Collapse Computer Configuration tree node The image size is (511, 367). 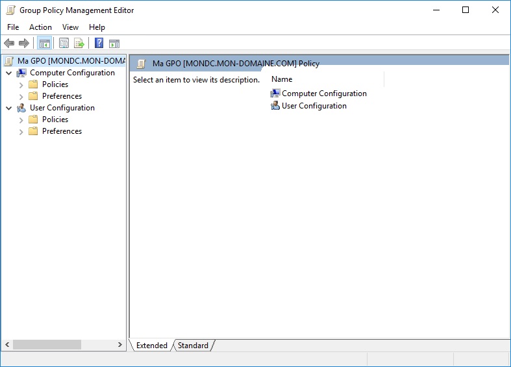[x=9, y=73]
